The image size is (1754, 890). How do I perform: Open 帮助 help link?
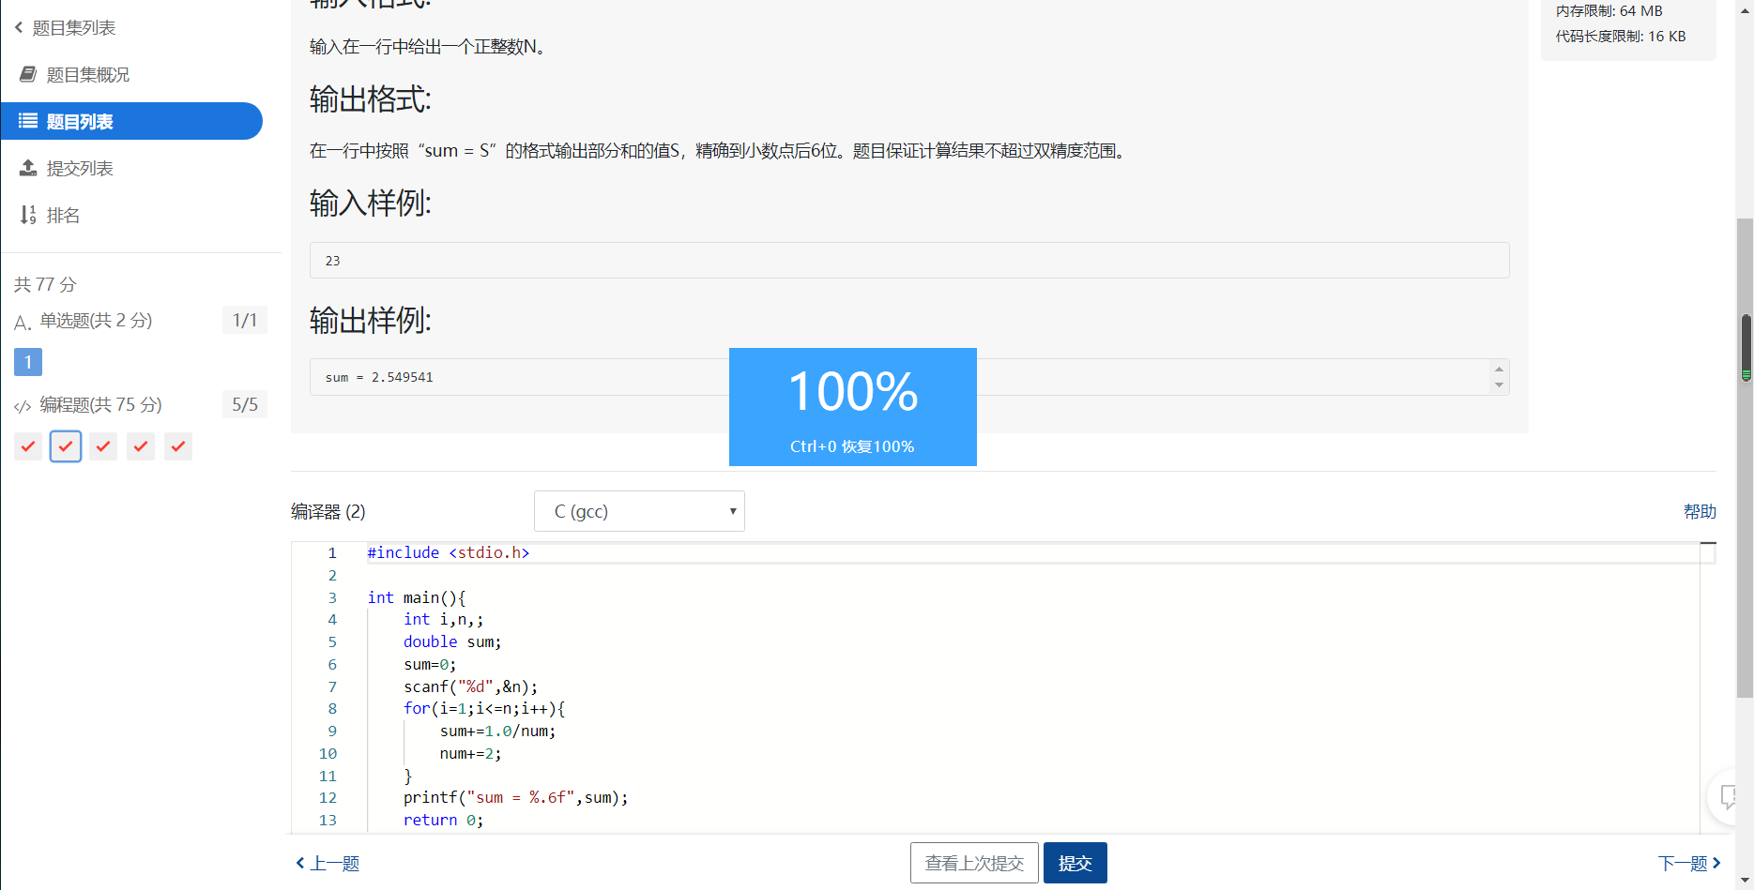point(1700,511)
